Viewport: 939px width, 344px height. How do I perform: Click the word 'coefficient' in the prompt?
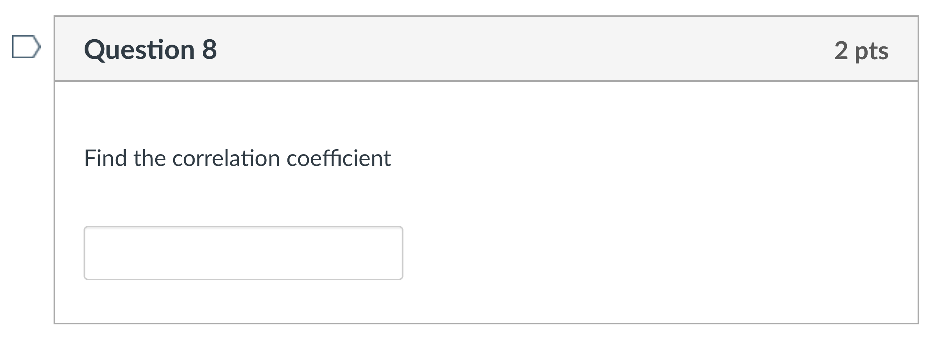click(x=338, y=158)
